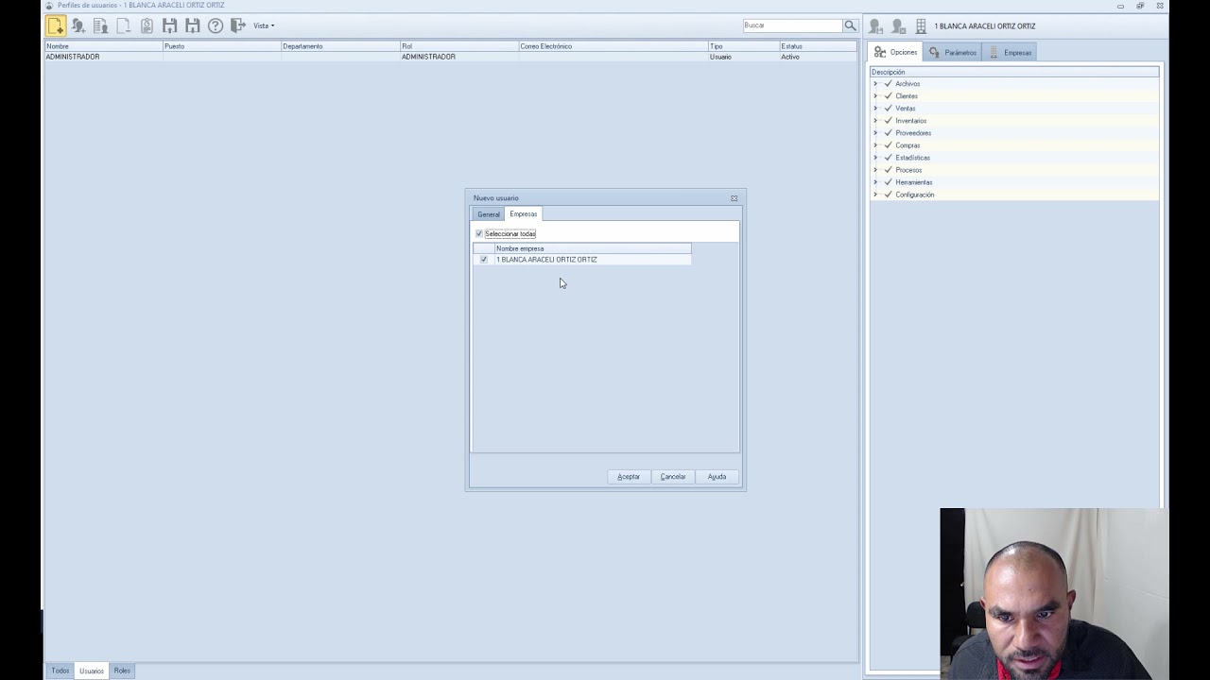Viewport: 1210px width, 680px height.
Task: Open the Parámetros tab in the right panel
Action: click(x=952, y=52)
